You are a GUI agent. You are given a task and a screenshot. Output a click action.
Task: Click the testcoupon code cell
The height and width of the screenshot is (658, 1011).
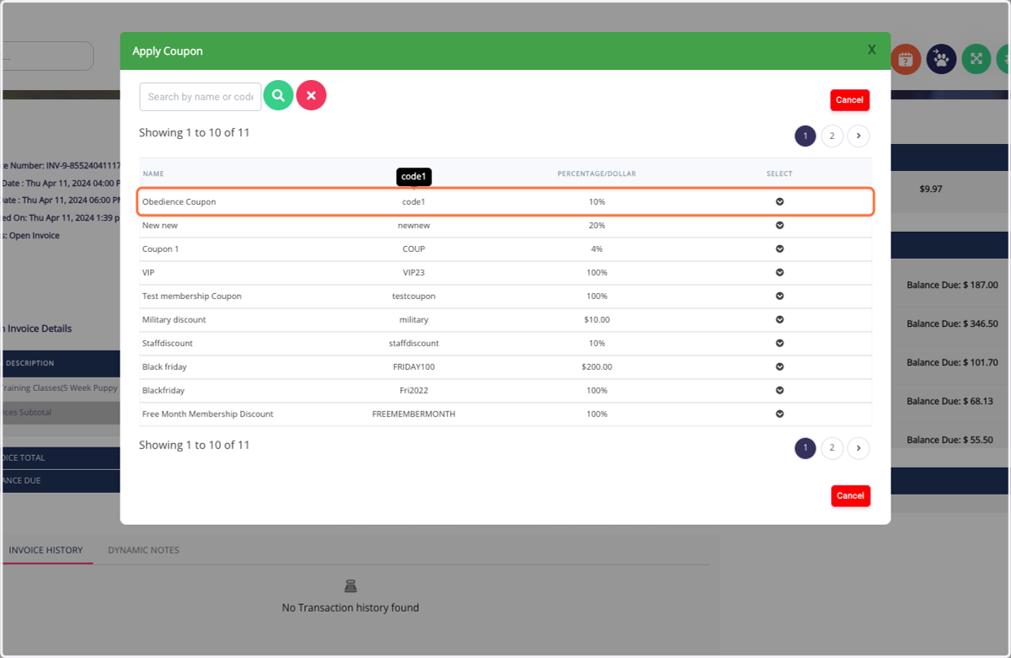[x=414, y=297]
